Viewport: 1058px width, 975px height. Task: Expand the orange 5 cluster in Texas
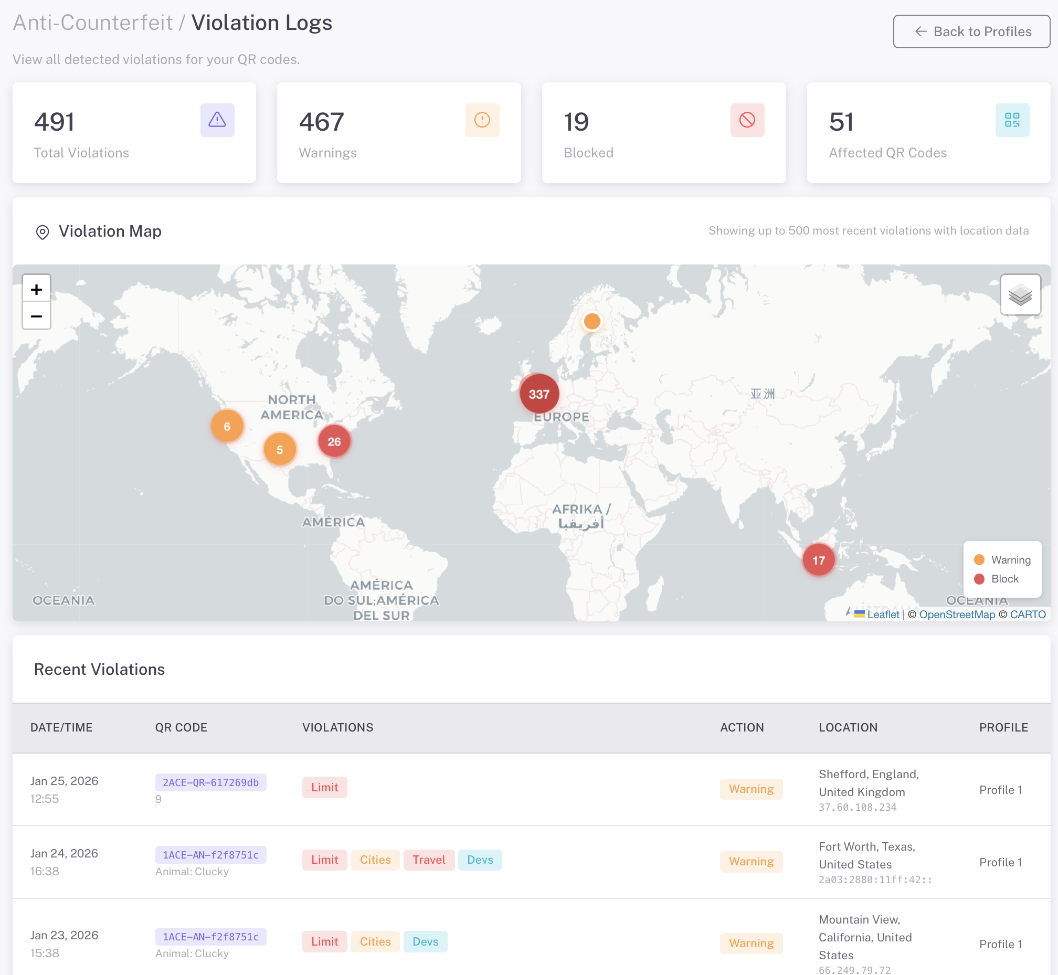(280, 450)
